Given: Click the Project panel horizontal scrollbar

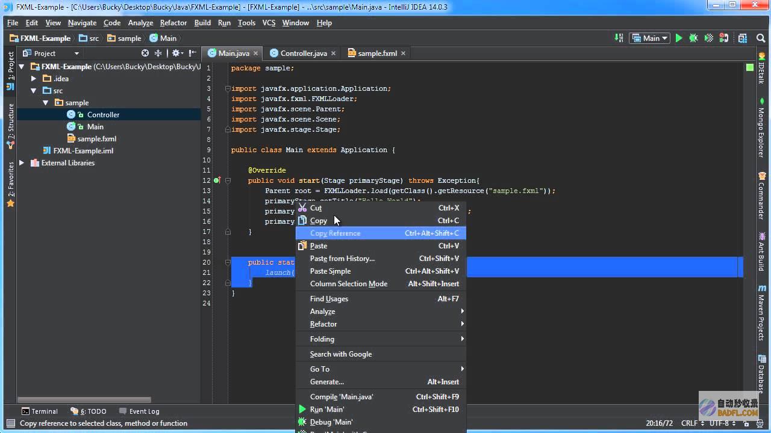Looking at the screenshot, I should 84,400.
